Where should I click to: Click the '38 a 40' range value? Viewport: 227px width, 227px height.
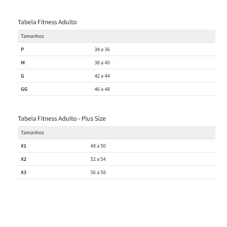[x=102, y=63]
